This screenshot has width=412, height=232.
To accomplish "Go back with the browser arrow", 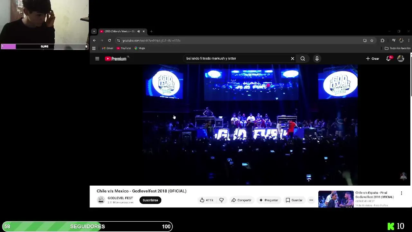I will [94, 41].
